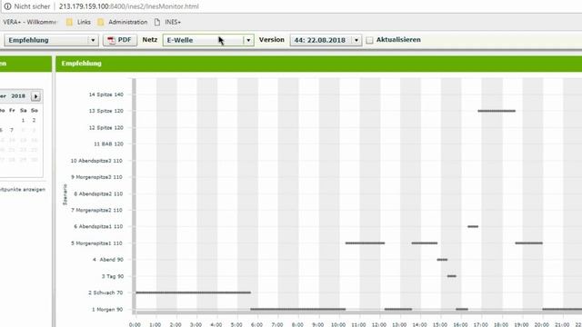Open the INES+ bookmark
The width and height of the screenshot is (582, 327).
[x=167, y=22]
